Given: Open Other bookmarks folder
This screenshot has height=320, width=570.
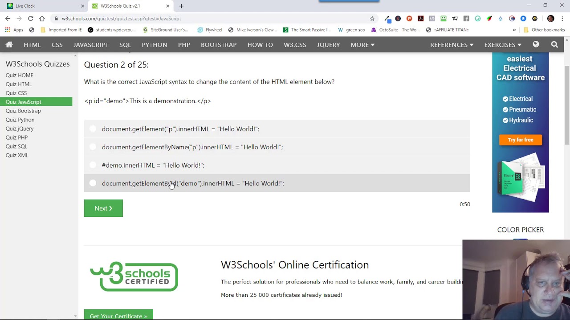Looking at the screenshot, I should tap(544, 30).
